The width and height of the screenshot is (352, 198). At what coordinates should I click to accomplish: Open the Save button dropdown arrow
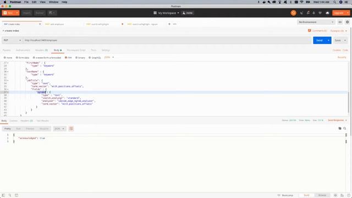click(345, 40)
